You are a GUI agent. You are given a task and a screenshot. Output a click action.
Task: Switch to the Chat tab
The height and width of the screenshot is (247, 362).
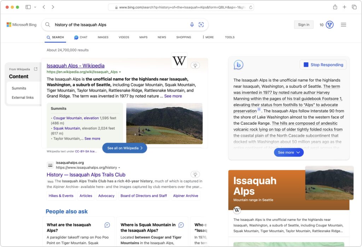(81, 37)
